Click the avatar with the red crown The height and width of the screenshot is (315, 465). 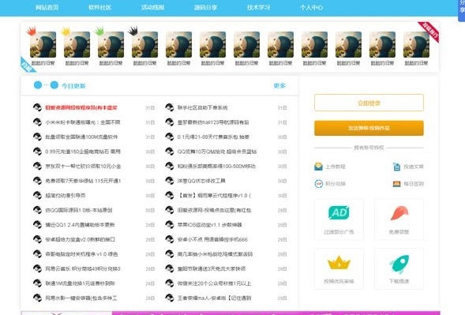click(x=43, y=44)
